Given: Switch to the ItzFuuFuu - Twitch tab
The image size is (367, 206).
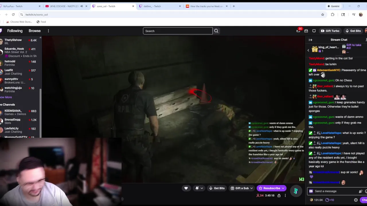Looking at the screenshot, I should pyautogui.click(x=20, y=6).
